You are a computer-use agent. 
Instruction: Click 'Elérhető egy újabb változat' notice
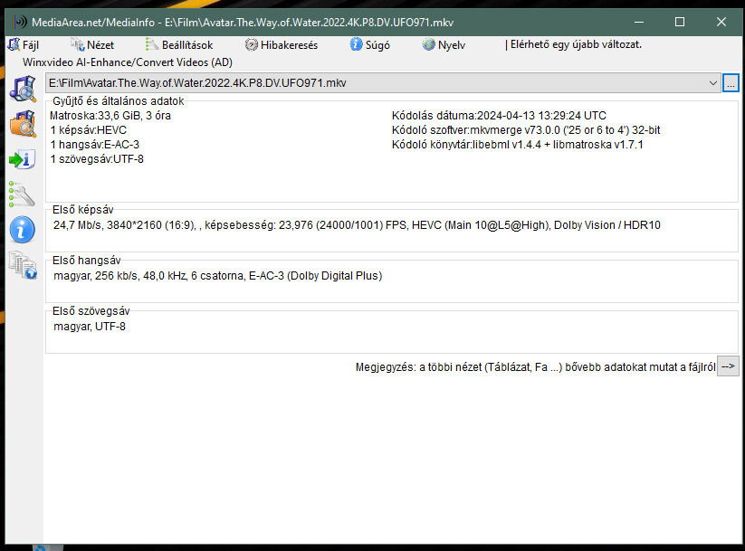pos(573,44)
